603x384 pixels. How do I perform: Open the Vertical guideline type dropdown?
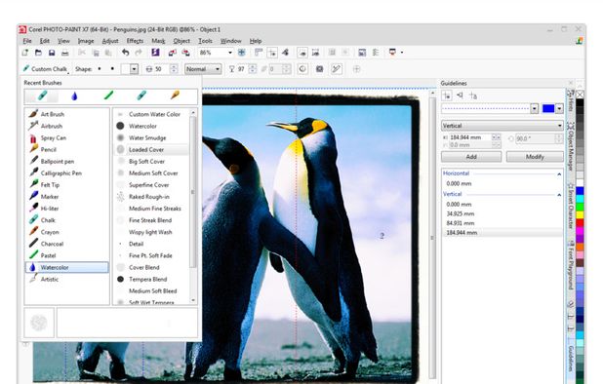coord(502,126)
